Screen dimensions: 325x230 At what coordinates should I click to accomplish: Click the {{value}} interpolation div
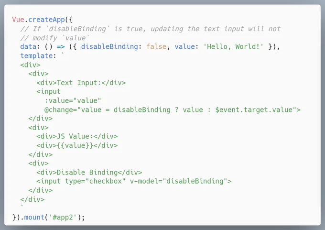[77, 145]
